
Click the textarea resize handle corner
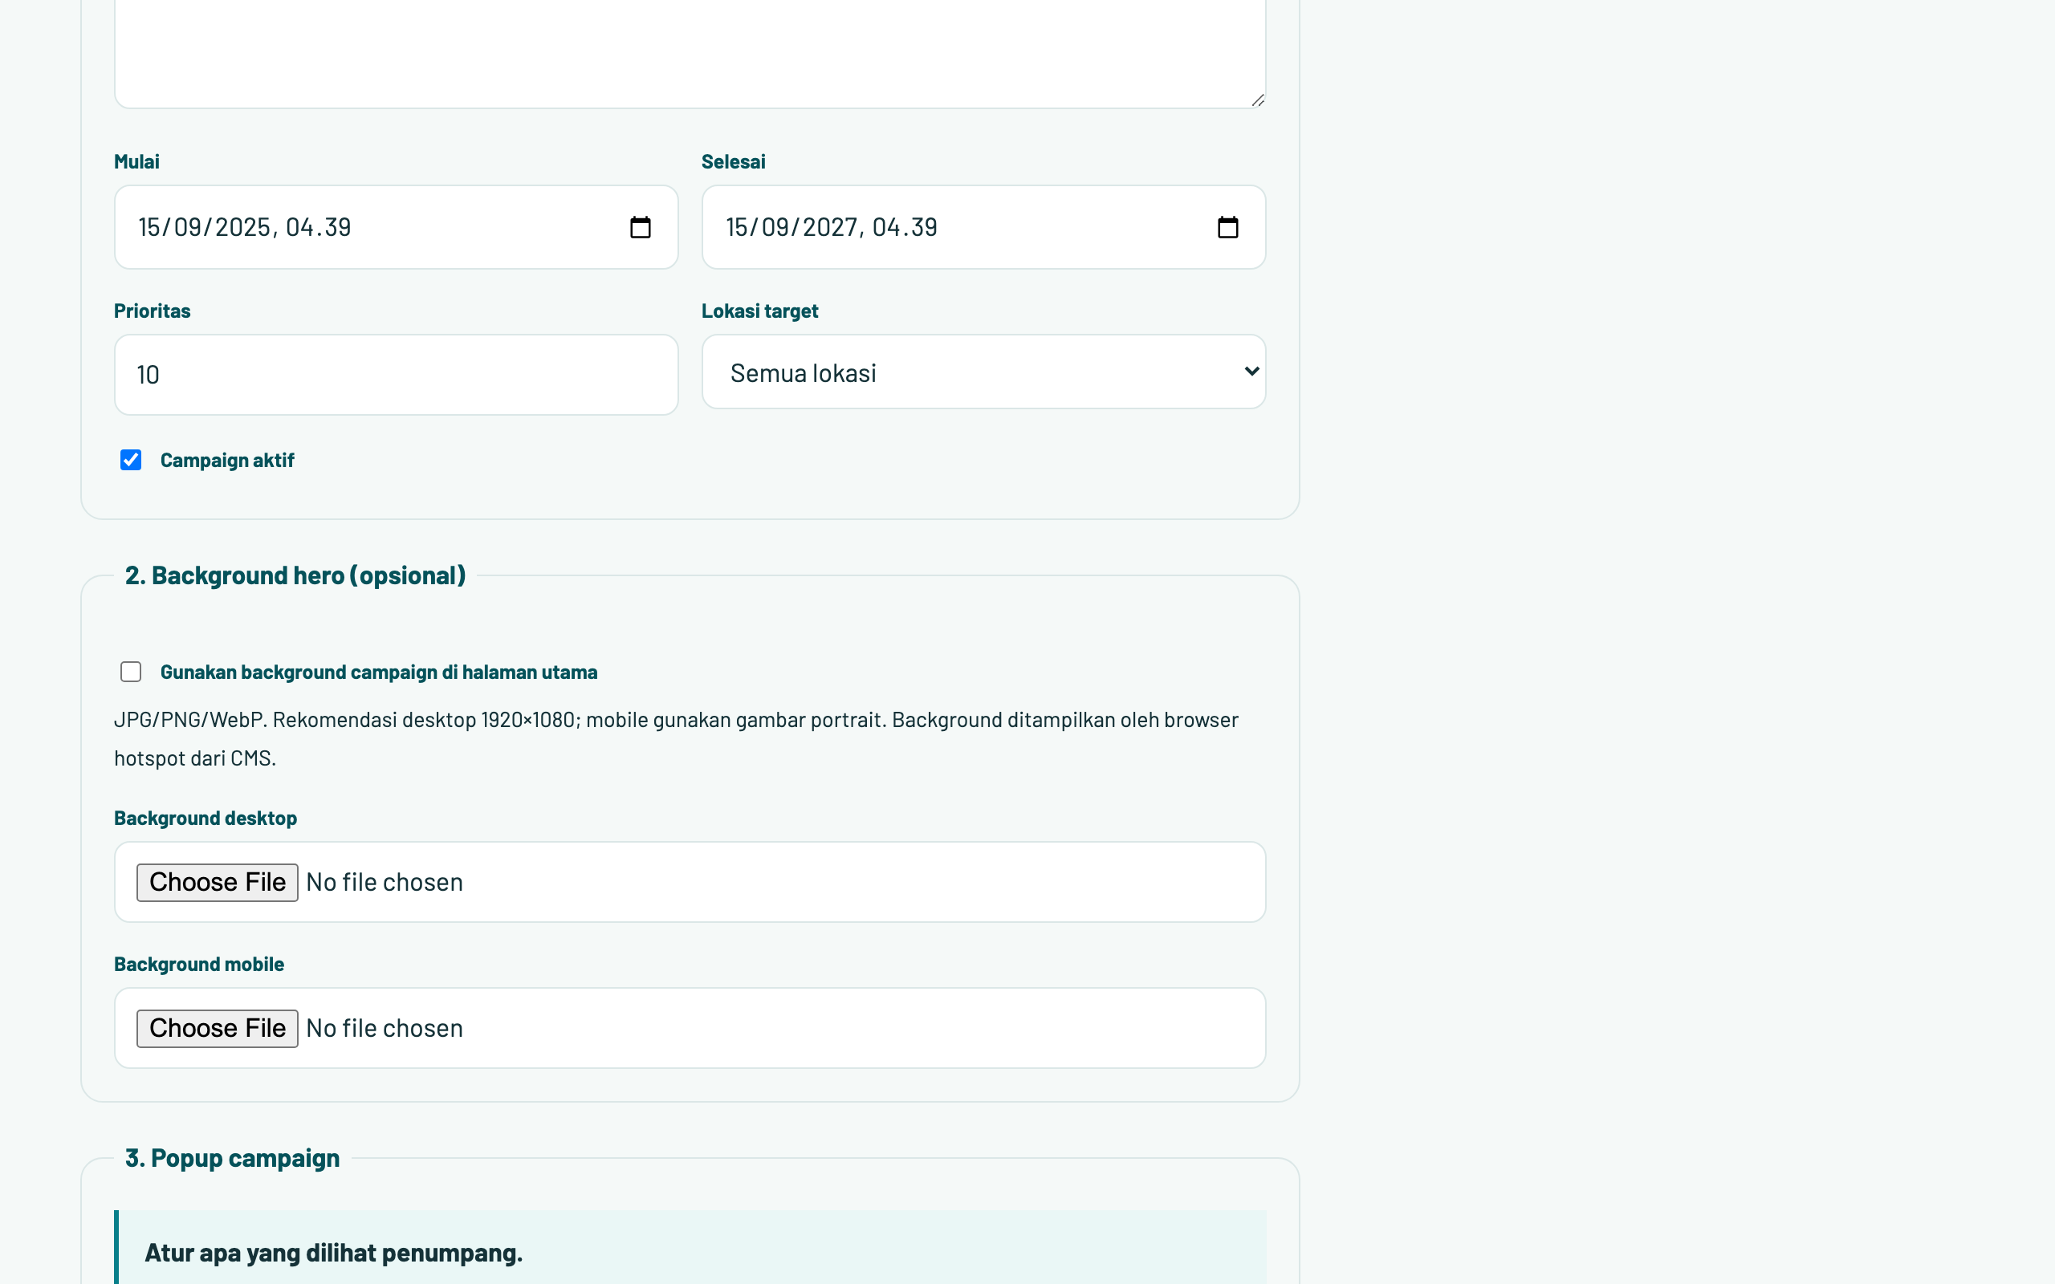coord(1258,100)
